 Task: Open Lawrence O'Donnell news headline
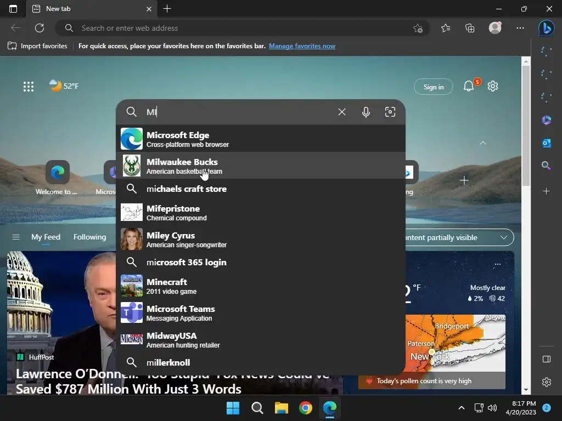tap(172, 382)
